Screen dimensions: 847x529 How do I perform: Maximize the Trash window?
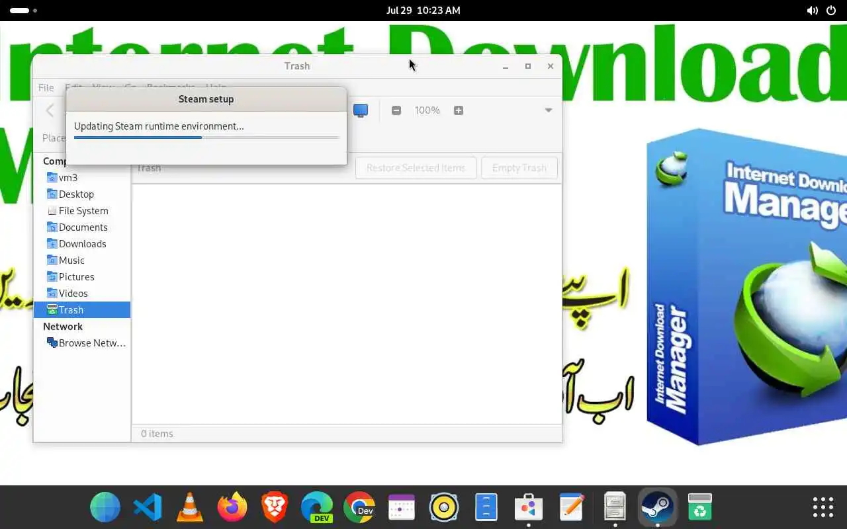[x=528, y=66]
